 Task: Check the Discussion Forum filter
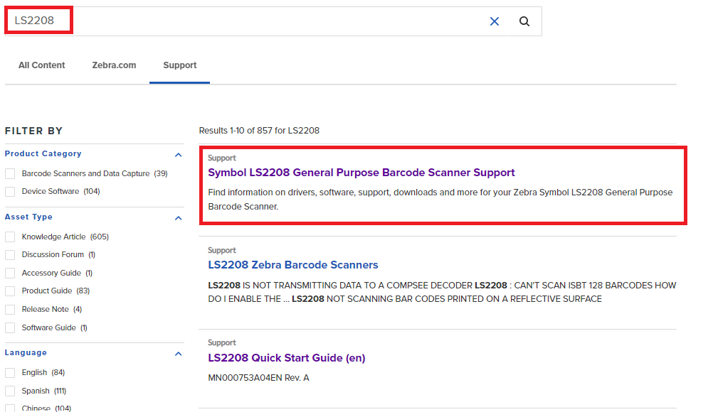tap(10, 254)
